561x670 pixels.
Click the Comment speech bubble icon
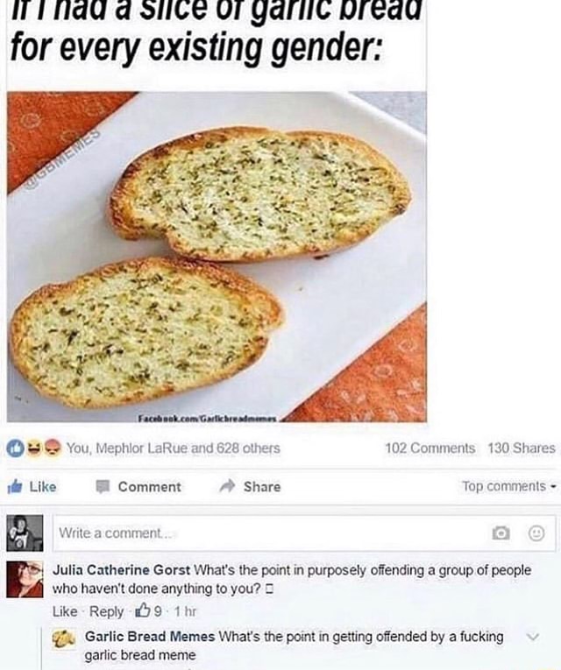pyautogui.click(x=102, y=486)
